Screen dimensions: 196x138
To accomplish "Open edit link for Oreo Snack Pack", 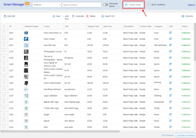I will [x=170, y=33].
